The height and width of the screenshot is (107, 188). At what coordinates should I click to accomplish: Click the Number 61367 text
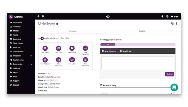point(44,74)
